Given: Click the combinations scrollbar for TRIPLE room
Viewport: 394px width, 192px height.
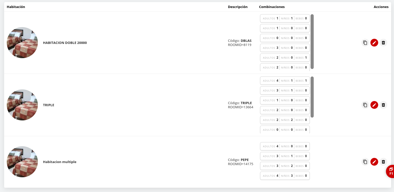Looking at the screenshot, I should pyautogui.click(x=312, y=97).
